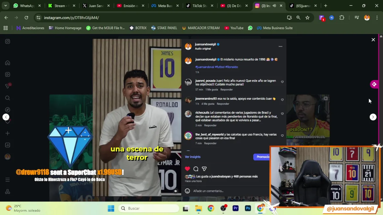Open the Reels icon in sidebar
This screenshot has height=215, width=383.
coord(7,75)
